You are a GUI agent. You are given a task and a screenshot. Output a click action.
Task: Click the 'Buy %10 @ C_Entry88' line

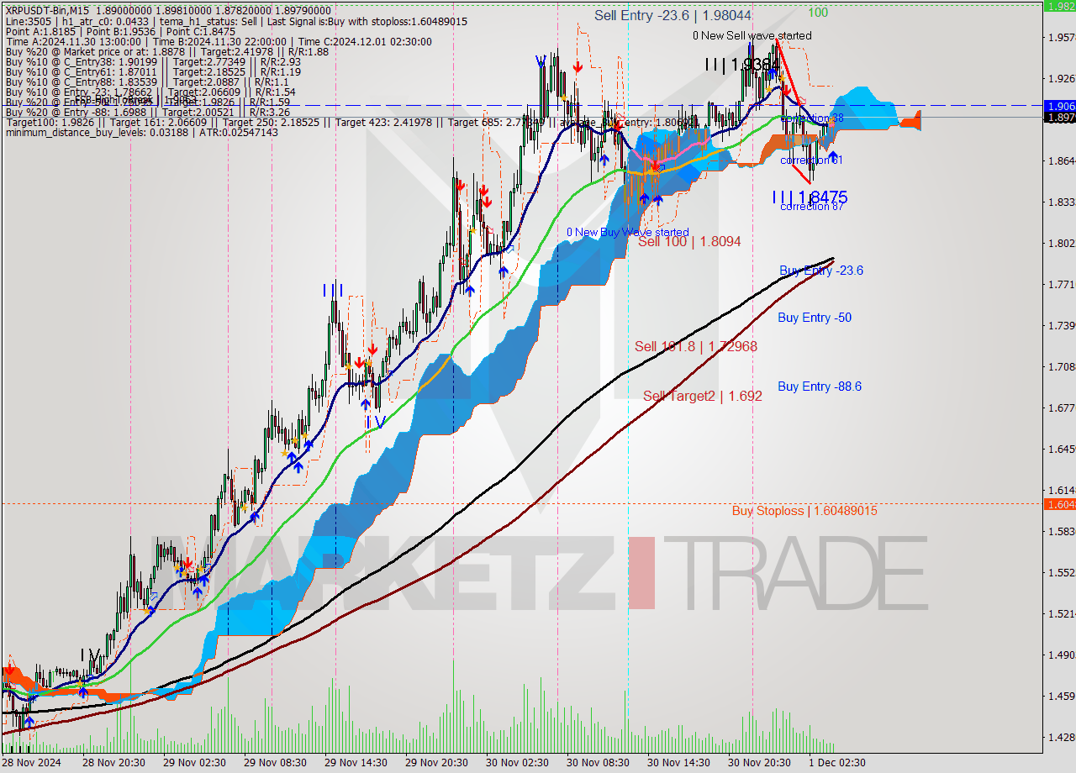(147, 82)
